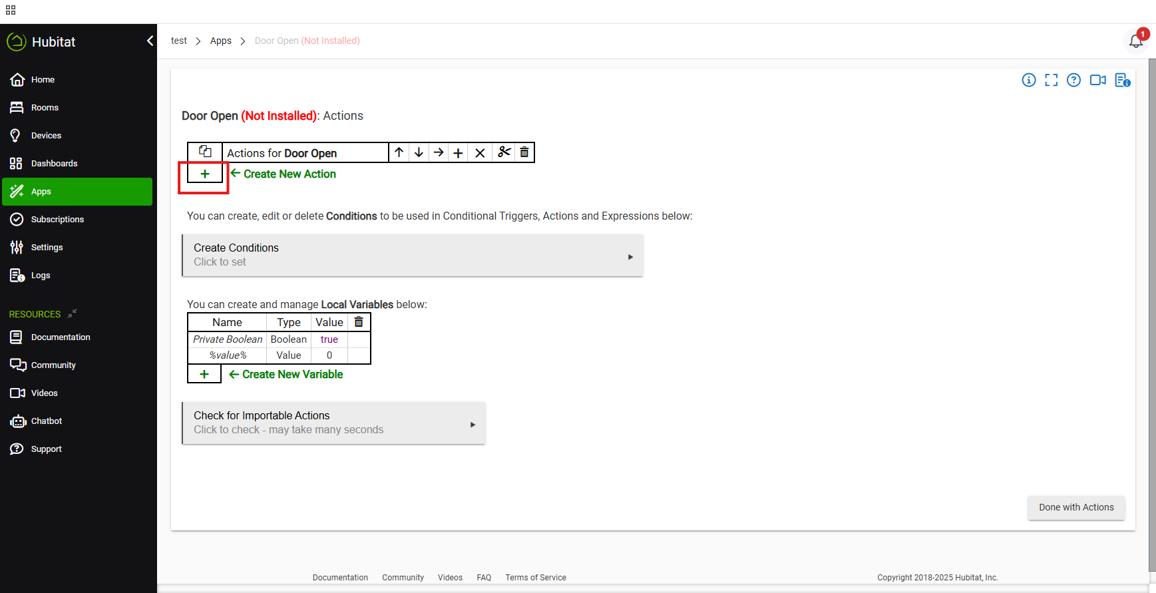1156x593 pixels.
Task: Click the Door Open (Not Installed) breadcrumb
Action: coord(307,41)
